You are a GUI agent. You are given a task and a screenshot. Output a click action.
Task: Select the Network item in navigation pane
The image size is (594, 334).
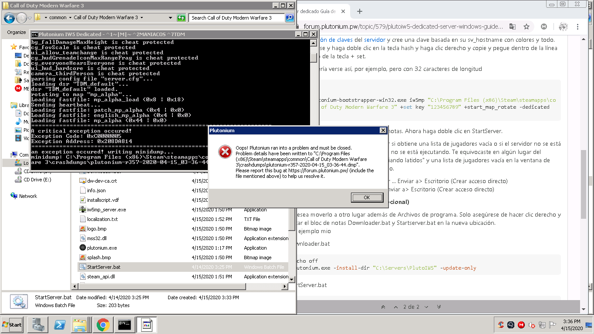[28, 196]
